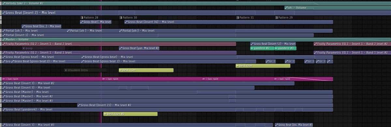Select 'Gross Beat (yan..Mix level #2' clip
This screenshot has height=127, width=391.
(139, 48)
